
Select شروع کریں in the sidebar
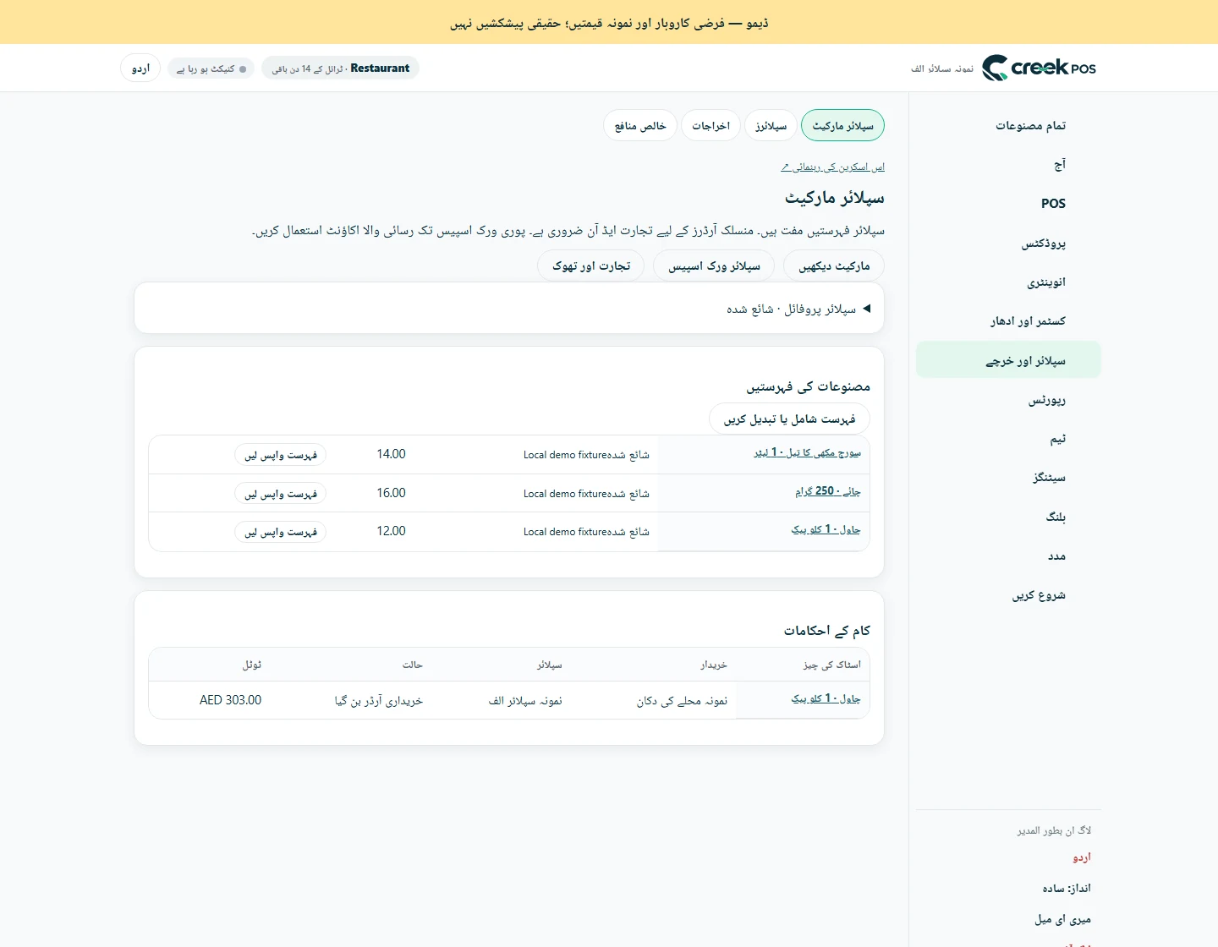click(1008, 595)
